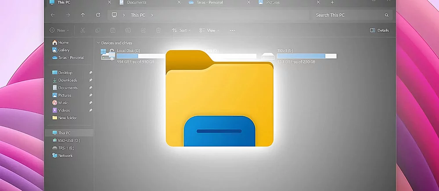The image size is (439, 191).
Task: Click the search magnifier icon
Action: tap(387, 15)
